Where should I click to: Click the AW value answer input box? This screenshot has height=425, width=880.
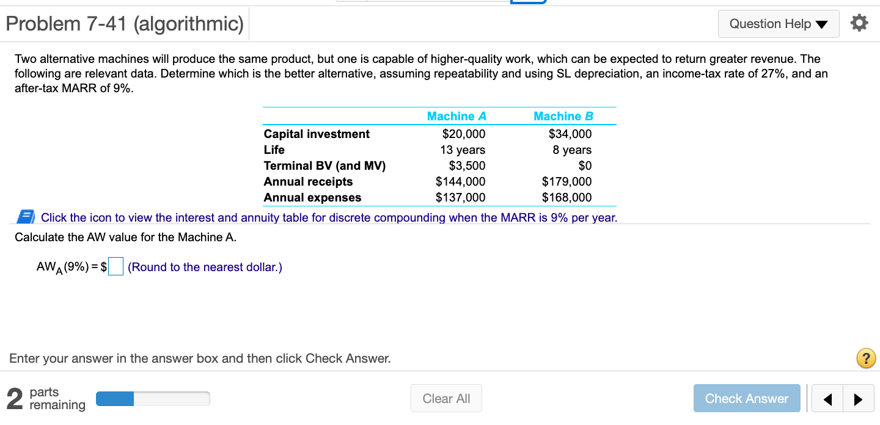coord(116,267)
